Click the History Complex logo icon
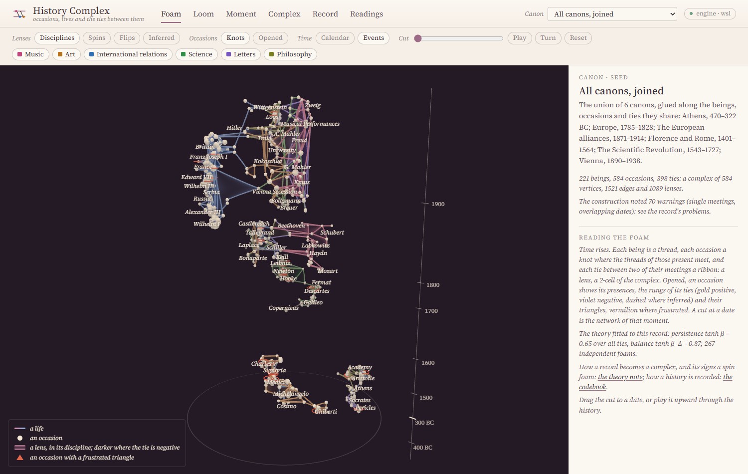Screen dimensions: 748x474 pyautogui.click(x=19, y=14)
